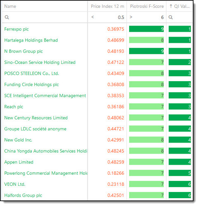Select price index value 0.36186
Viewport: 198px width, 206px height.
pos(116,107)
